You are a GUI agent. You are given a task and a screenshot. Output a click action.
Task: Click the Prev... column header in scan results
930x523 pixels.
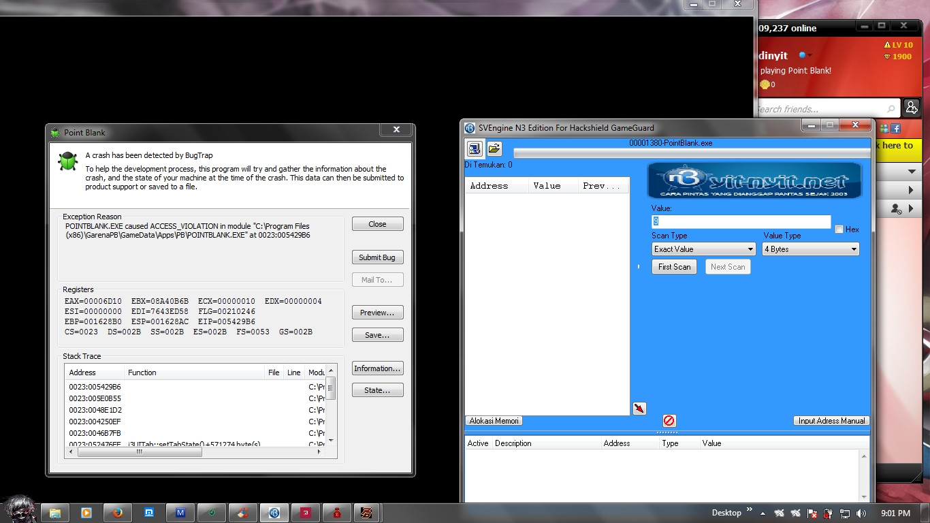603,186
